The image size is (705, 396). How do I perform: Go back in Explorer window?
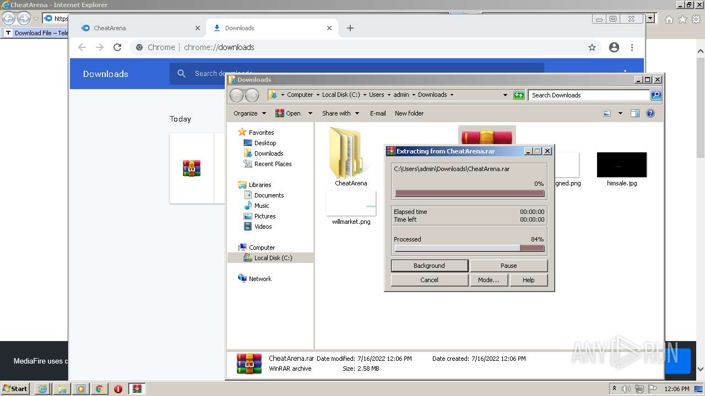[x=236, y=95]
